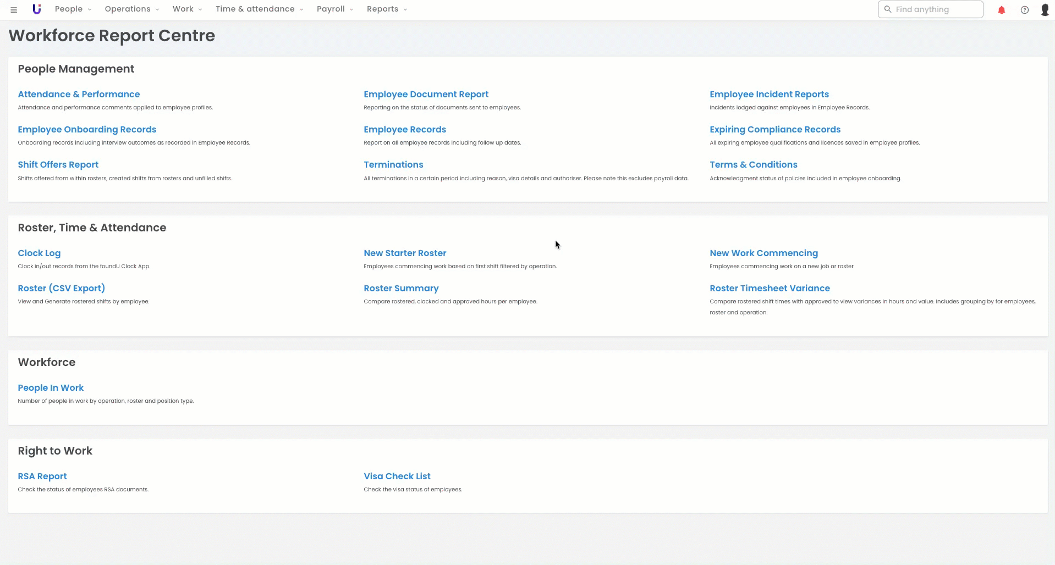The width and height of the screenshot is (1055, 565).
Task: Type in the Find anything field
Action: pos(935,9)
